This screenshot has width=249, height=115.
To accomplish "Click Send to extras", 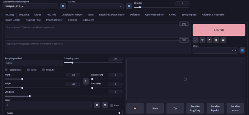I will (x=235, y=108).
